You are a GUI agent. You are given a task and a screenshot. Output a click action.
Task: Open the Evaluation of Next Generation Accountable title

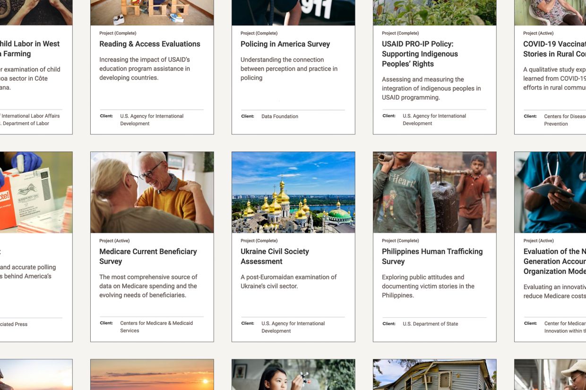click(554, 261)
